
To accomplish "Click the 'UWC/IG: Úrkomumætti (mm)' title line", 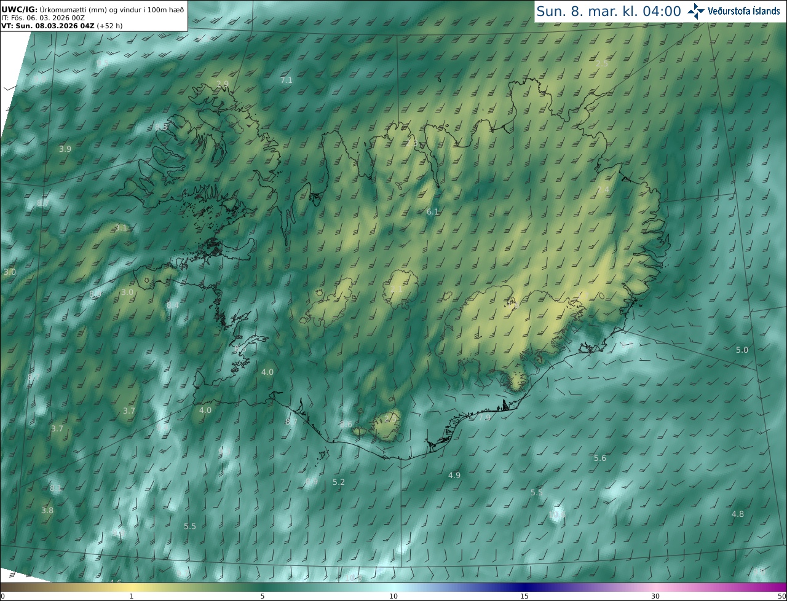I will 92,10.
